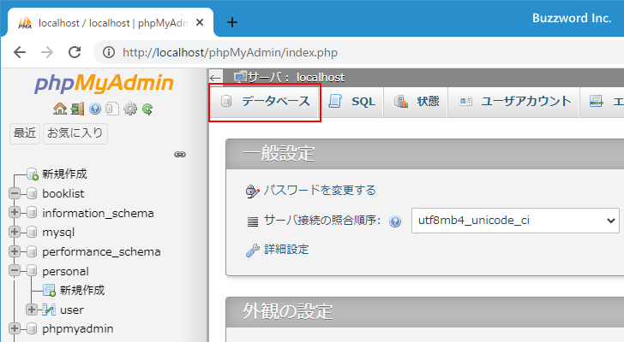Collapse the personal database tree node
The height and width of the screenshot is (342, 624).
click(x=15, y=271)
